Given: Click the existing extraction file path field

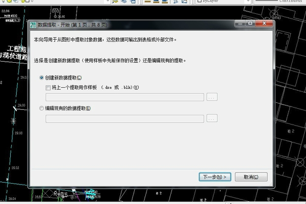Looking at the screenshot, I should pyautogui.click(x=125, y=119).
